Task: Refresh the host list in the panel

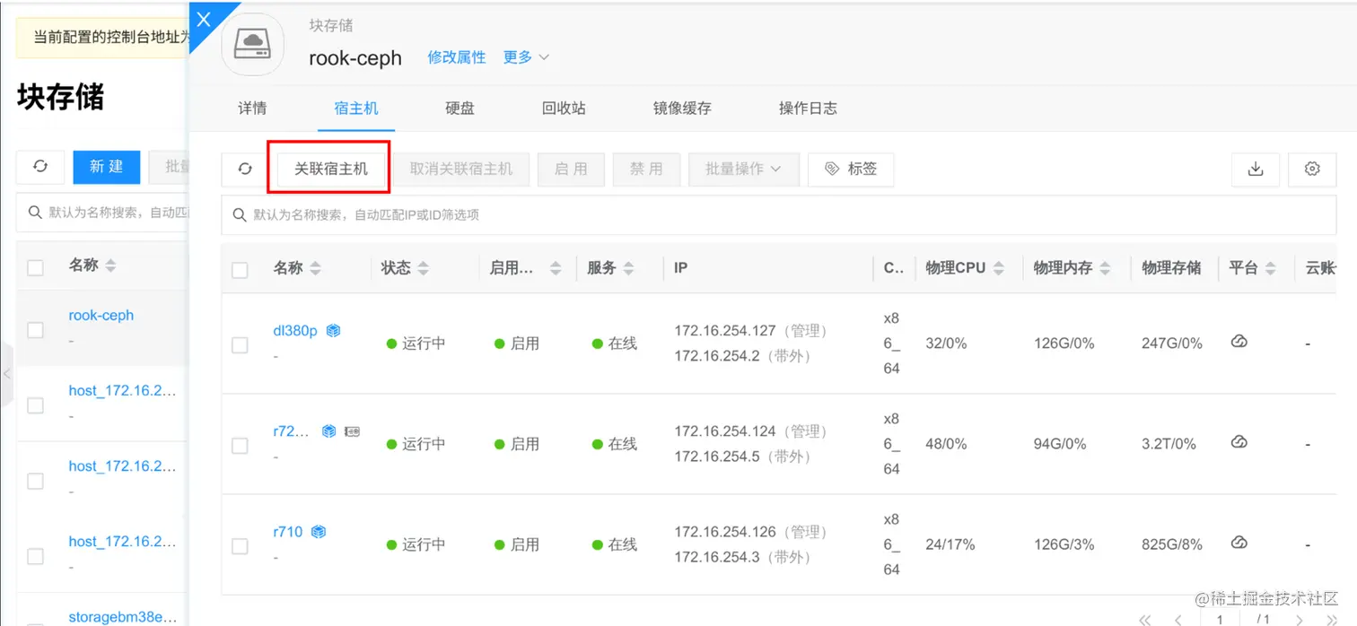Action: [x=245, y=169]
